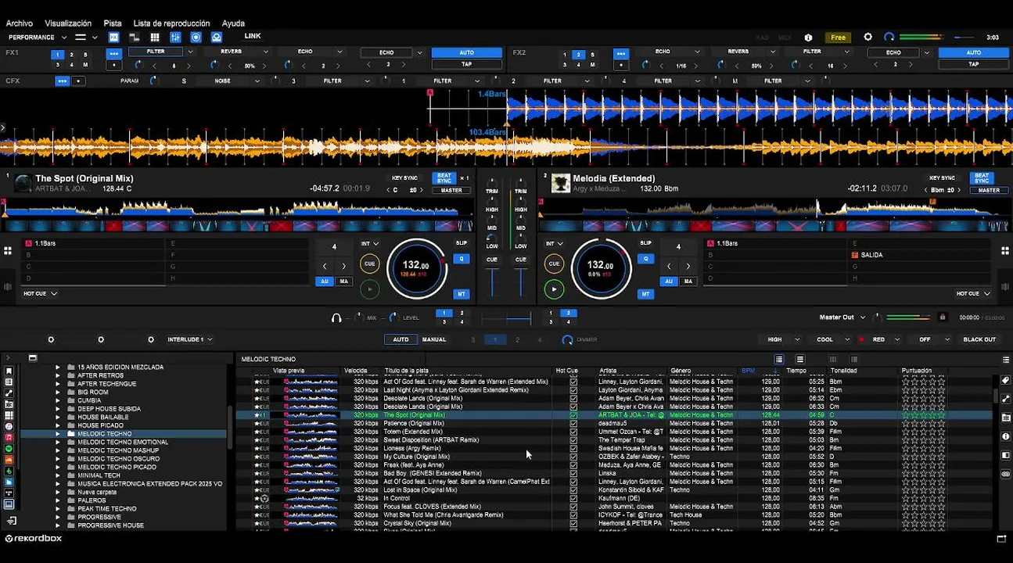The image size is (1013, 563).
Task: Click deck 2 play button
Action: 554,289
